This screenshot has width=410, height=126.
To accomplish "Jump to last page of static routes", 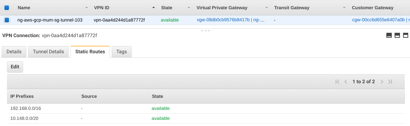I will (390, 82).
